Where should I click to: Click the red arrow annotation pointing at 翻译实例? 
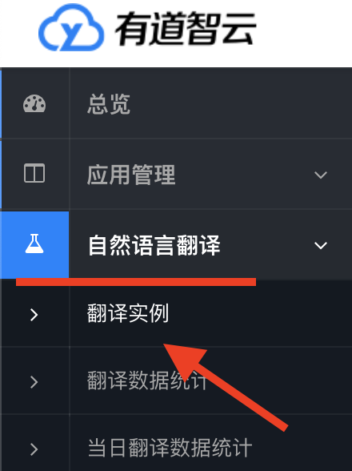tap(226, 388)
